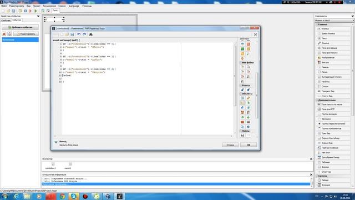
Task: Open code editor settings tools icon
Action: [255, 34]
